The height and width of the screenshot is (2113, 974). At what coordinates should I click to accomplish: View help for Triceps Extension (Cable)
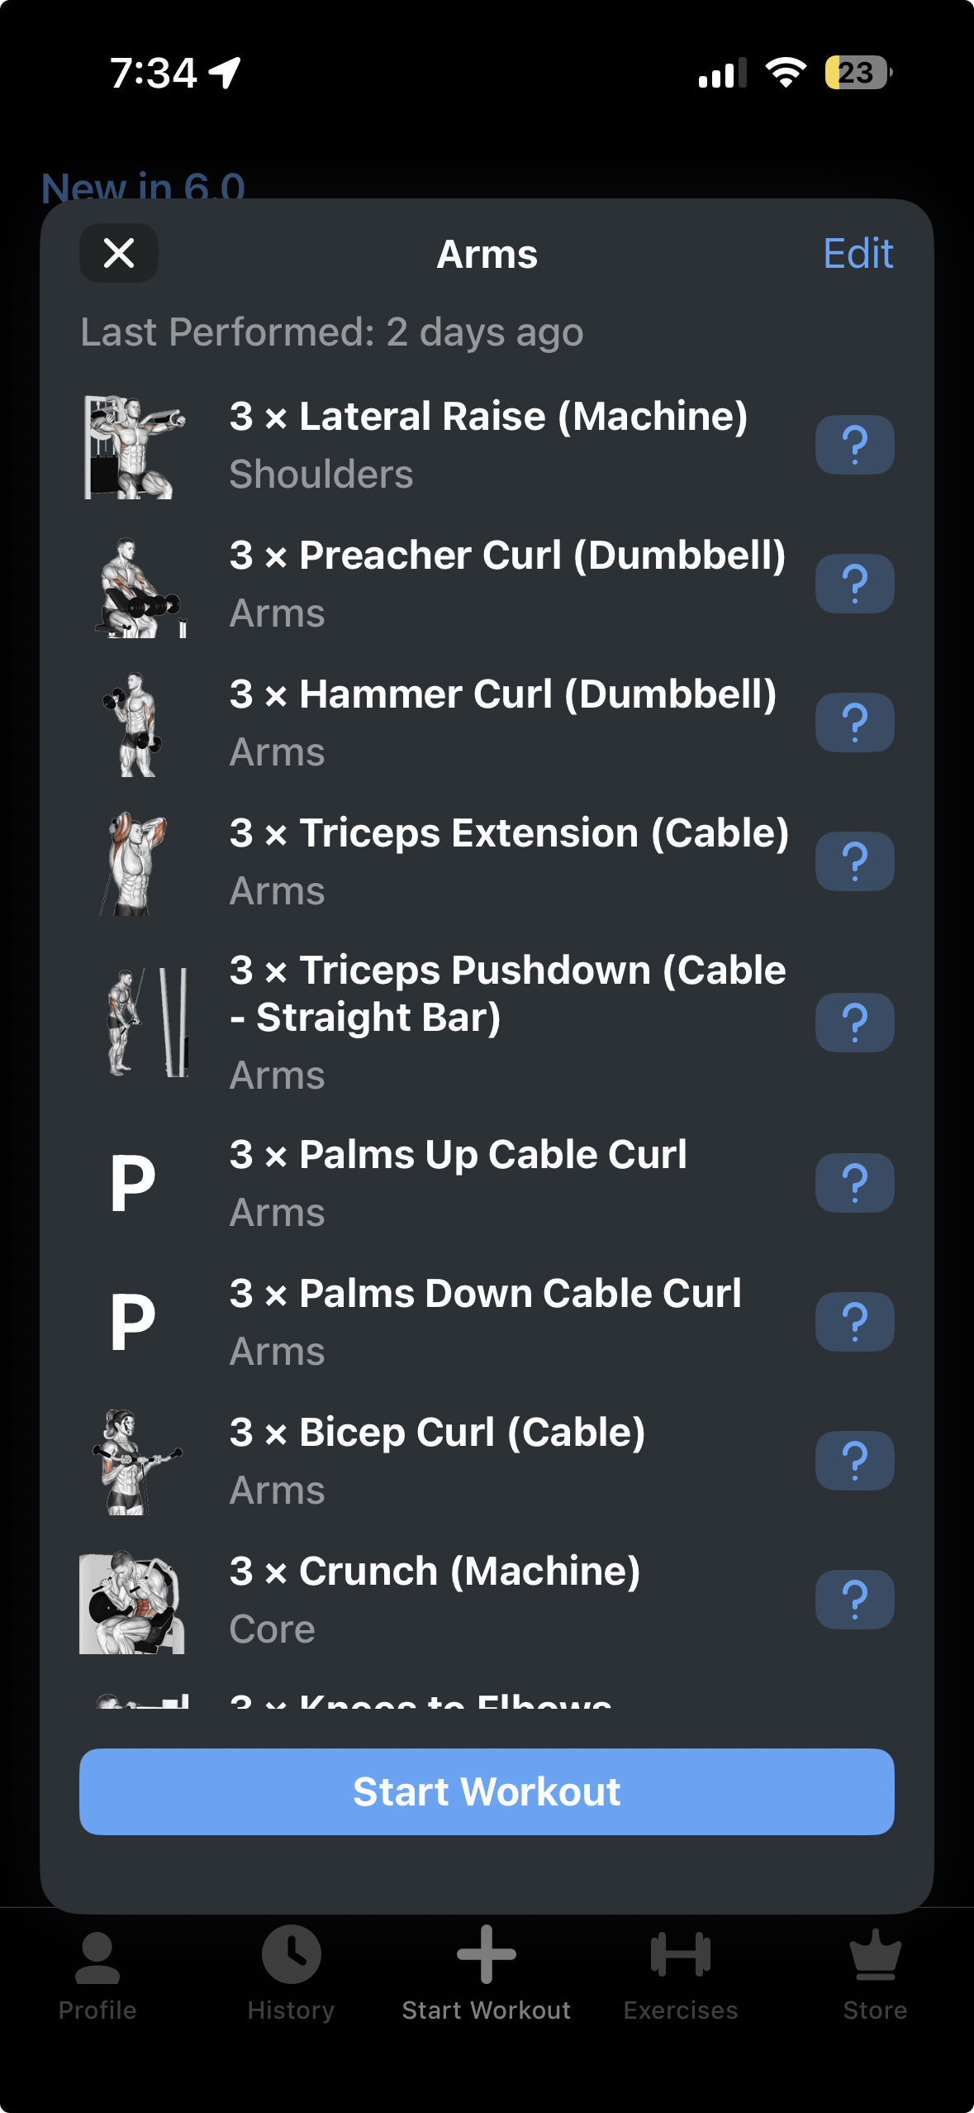(x=854, y=861)
